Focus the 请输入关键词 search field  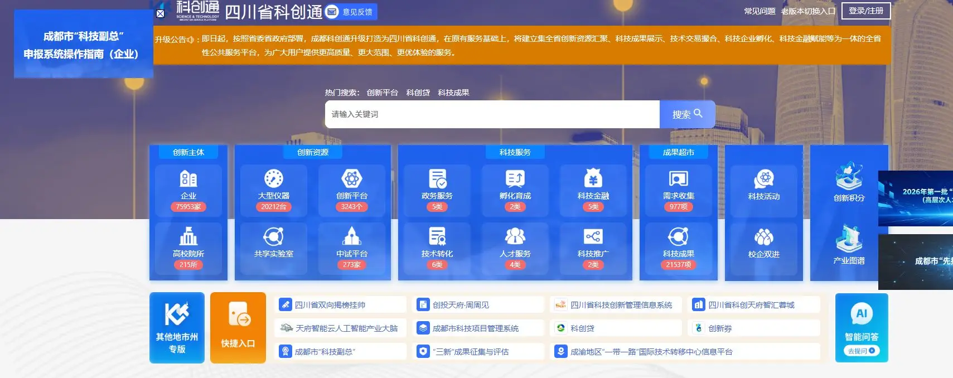(x=492, y=114)
